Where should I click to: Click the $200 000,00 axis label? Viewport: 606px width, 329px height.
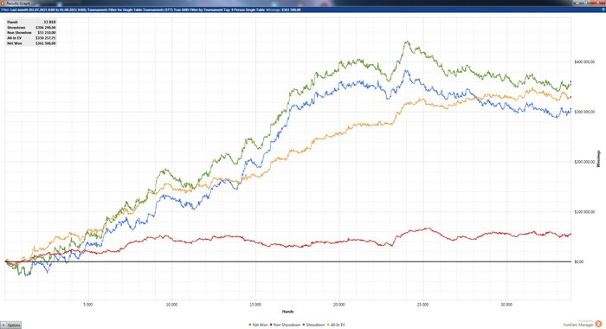584,162
